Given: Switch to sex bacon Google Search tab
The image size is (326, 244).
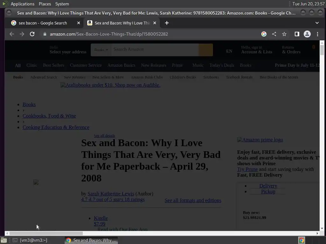Looking at the screenshot, I should [43, 23].
